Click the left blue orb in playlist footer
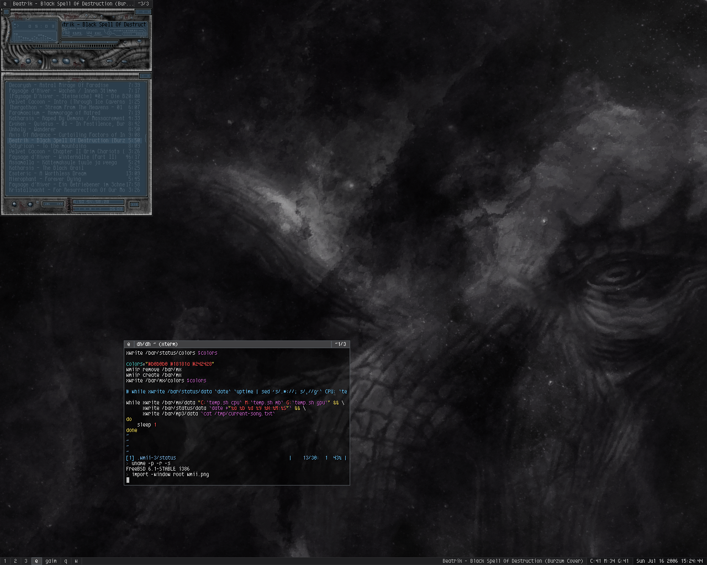 pyautogui.click(x=14, y=204)
